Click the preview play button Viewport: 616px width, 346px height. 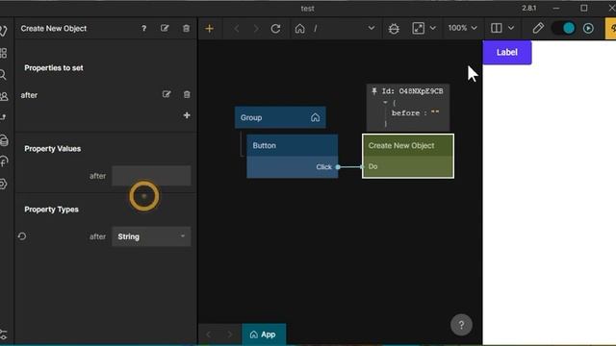588,28
